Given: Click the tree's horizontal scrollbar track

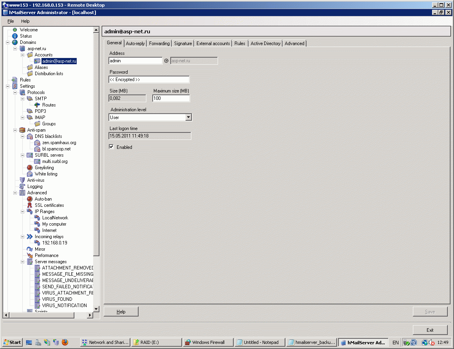Looking at the screenshot, I should [x=81, y=315].
